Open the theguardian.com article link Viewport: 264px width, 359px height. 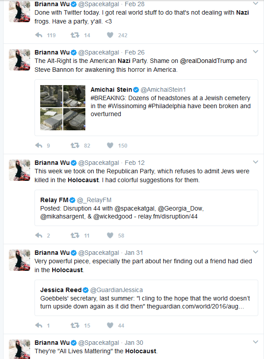tap(195, 306)
